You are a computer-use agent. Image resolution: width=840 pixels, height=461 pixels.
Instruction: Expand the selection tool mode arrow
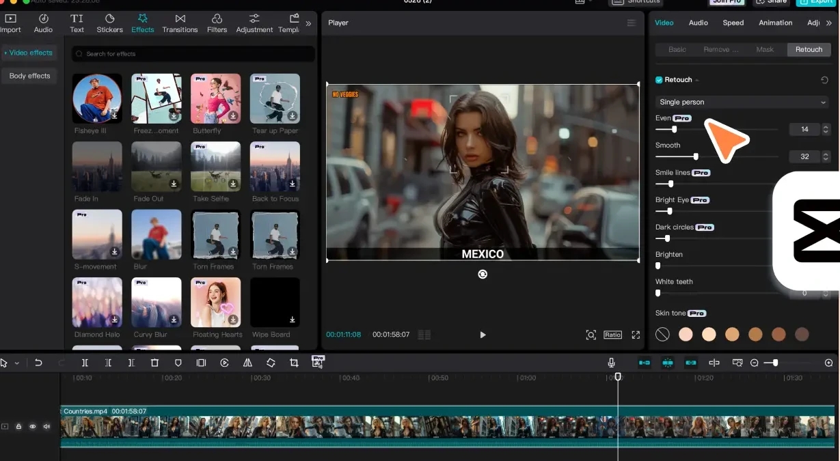[17, 363]
